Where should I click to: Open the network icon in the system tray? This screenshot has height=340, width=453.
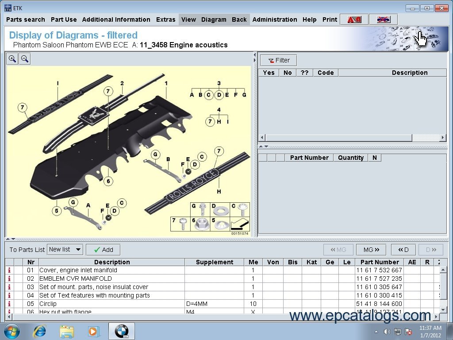coord(398,332)
